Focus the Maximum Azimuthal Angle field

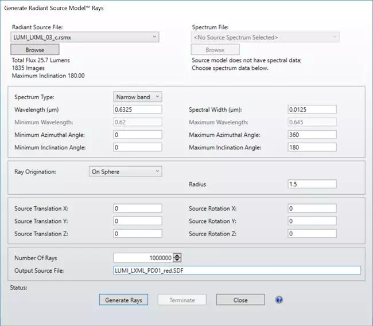coord(312,135)
